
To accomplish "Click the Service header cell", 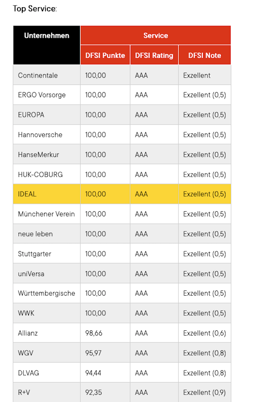I will pos(155,36).
